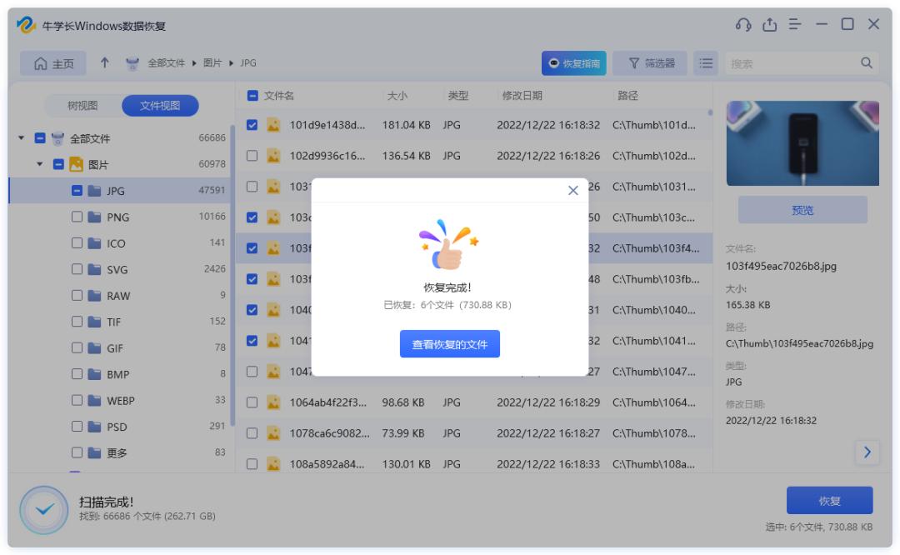Close the 恢复完成 dialog

[572, 191]
